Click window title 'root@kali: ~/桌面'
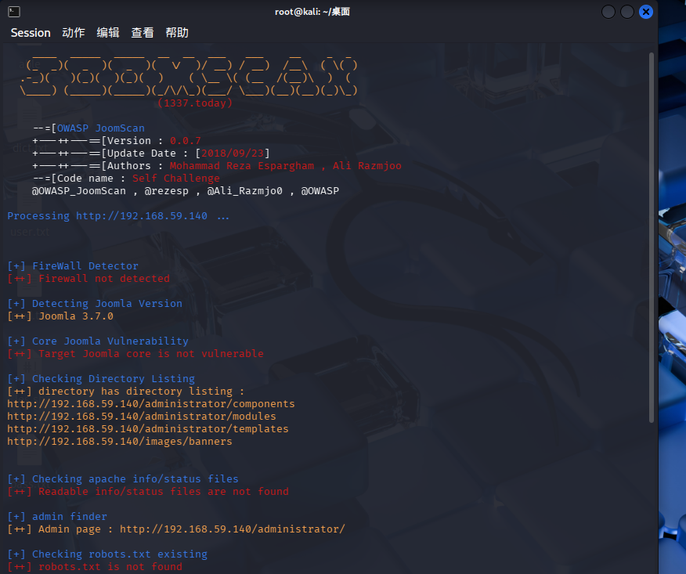Image resolution: width=686 pixels, height=574 pixels. point(312,12)
